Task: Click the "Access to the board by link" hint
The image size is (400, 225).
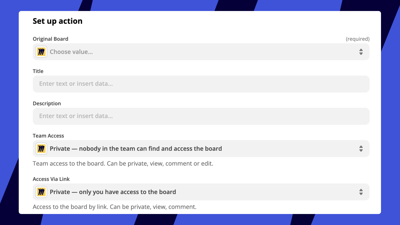Action: [x=114, y=207]
